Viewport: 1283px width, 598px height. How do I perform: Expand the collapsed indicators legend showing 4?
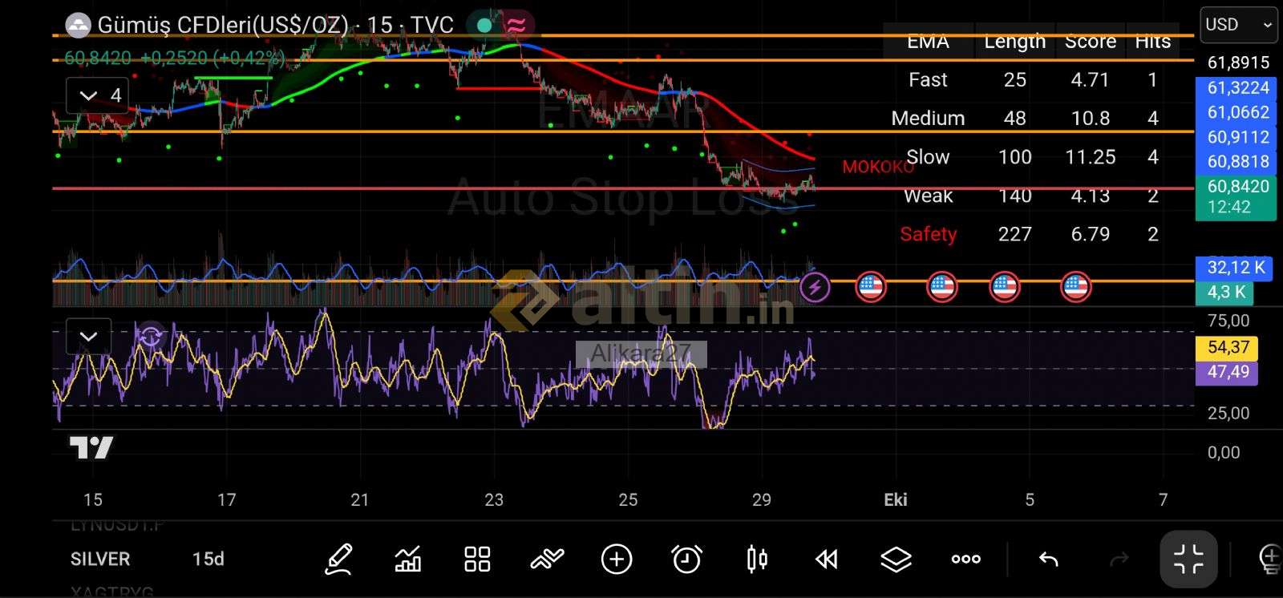coord(99,95)
